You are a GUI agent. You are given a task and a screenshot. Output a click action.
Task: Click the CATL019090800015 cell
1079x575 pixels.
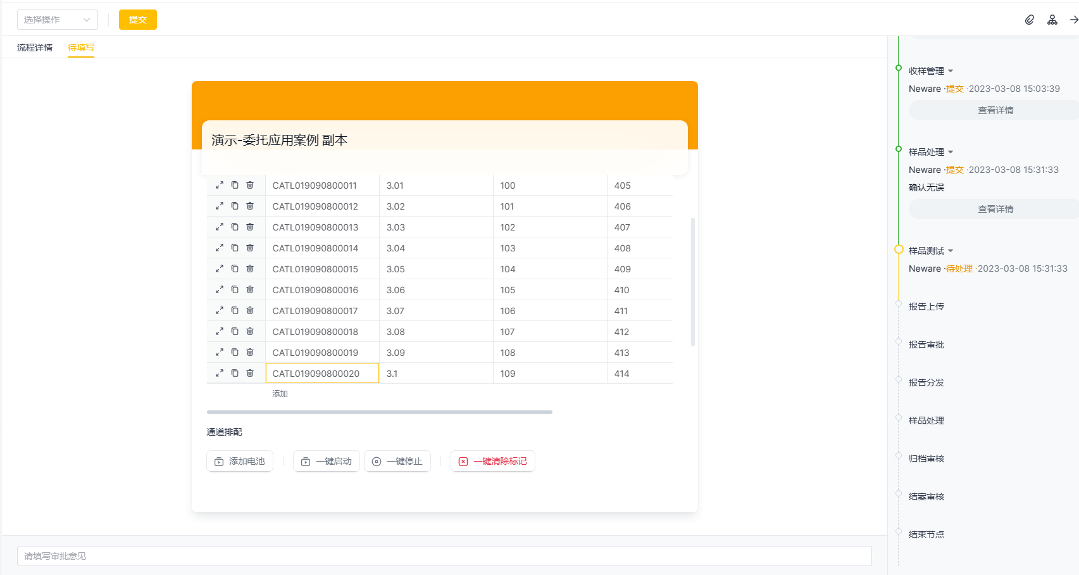click(322, 269)
